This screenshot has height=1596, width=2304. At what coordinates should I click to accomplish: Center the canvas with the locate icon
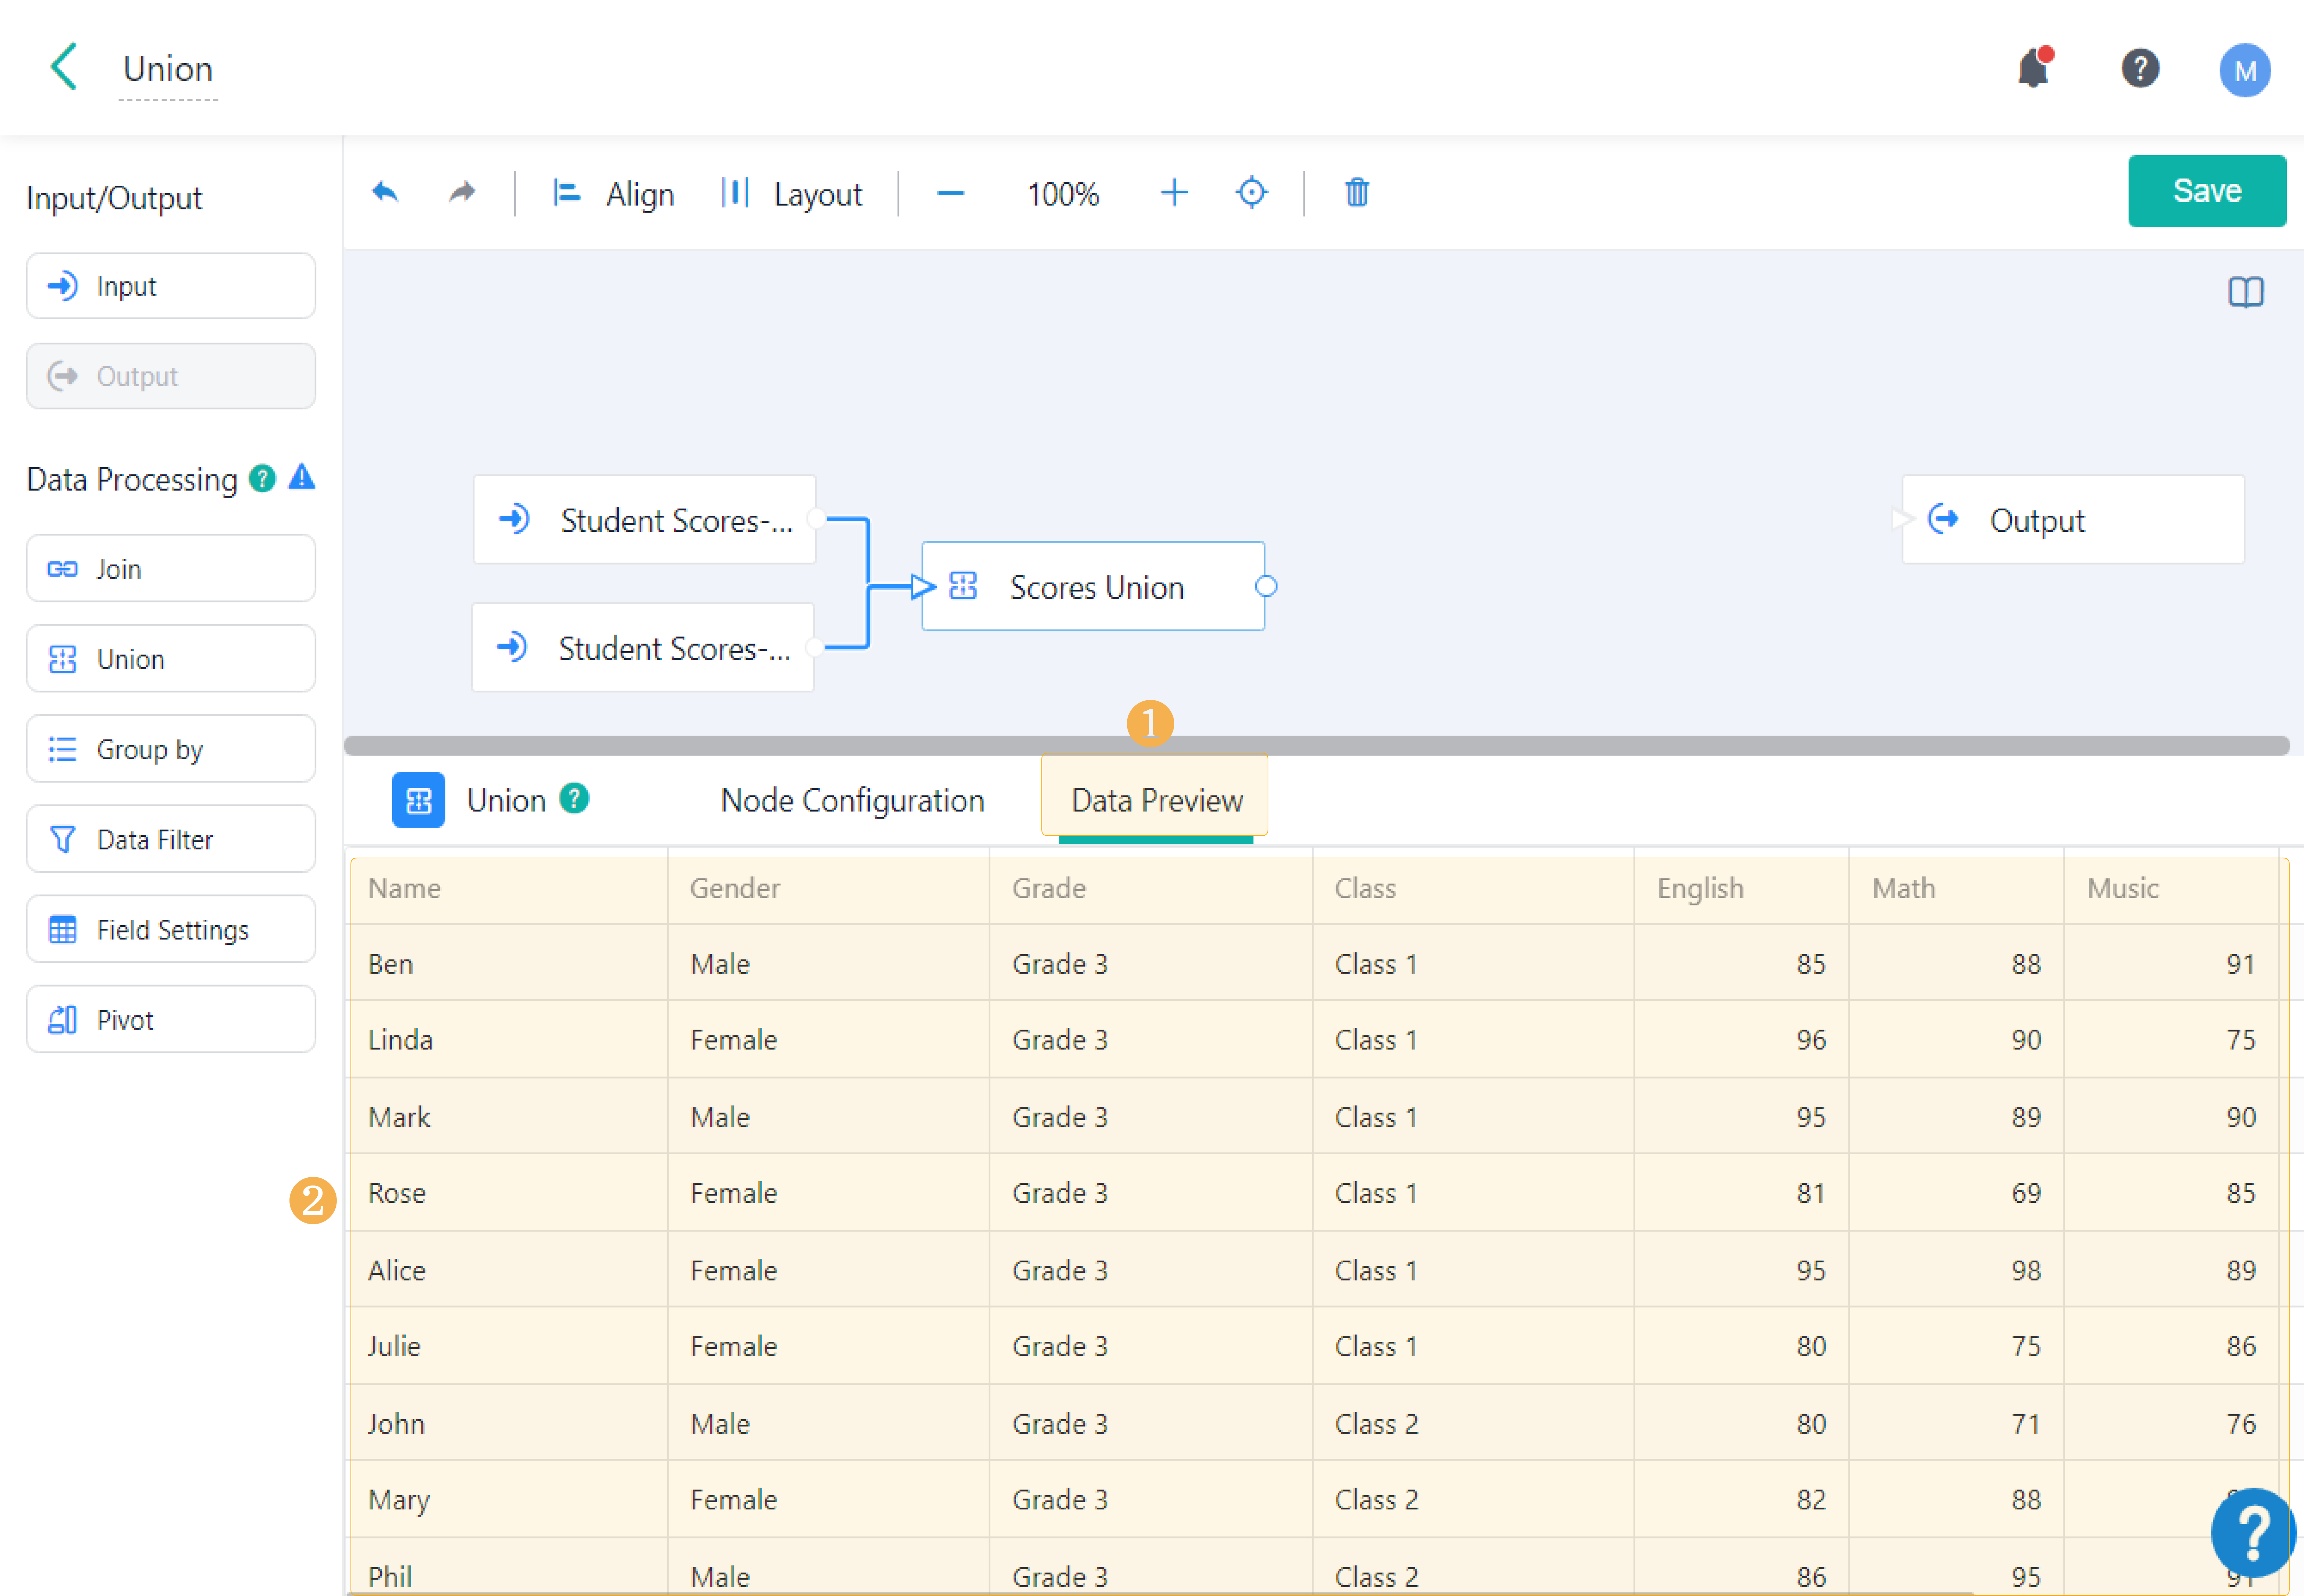pyautogui.click(x=1251, y=192)
